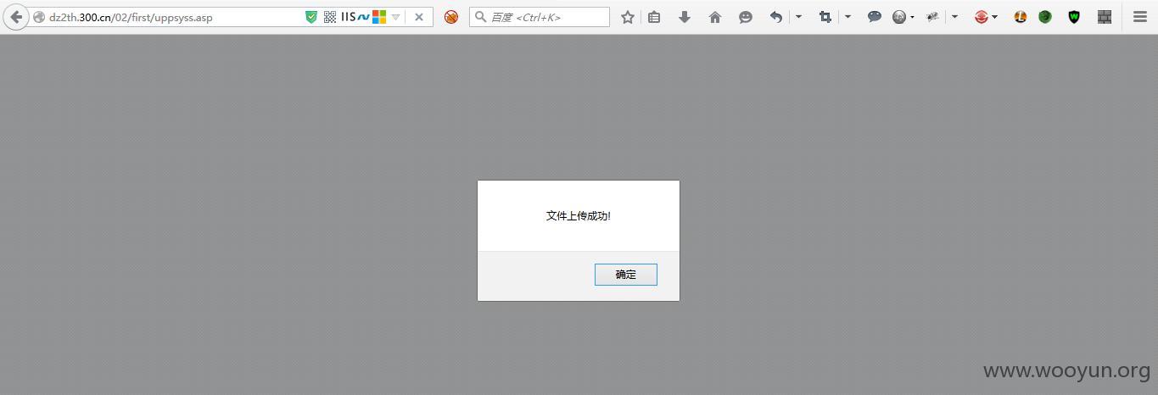The image size is (1158, 395).
Task: Go back with the browser back arrow
Action: [x=15, y=17]
